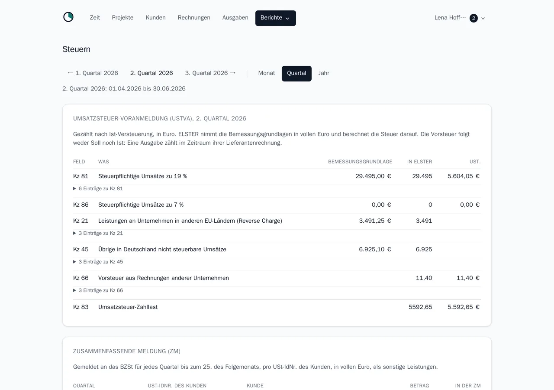This screenshot has width=554, height=390.
Task: Click the Kz 81 base amount 29.495,00 €
Action: tap(373, 176)
